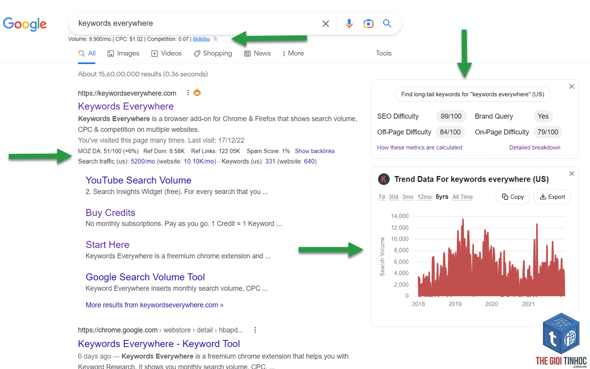Screen dimensions: 590x369
Task: Click the Google logo
Action: click(25, 24)
